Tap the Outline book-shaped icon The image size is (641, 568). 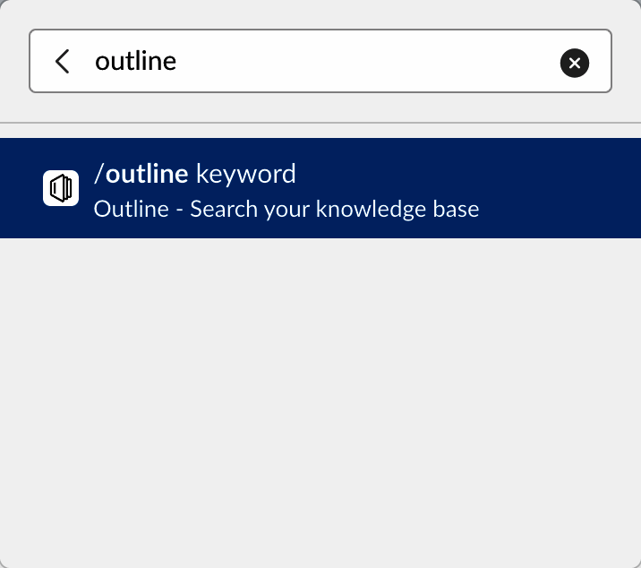[61, 188]
